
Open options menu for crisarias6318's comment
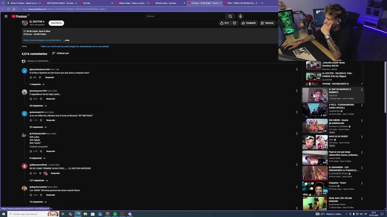(297, 112)
